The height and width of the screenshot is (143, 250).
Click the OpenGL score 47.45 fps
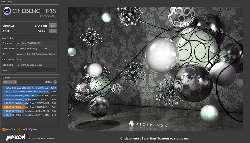pyautogui.click(x=41, y=26)
